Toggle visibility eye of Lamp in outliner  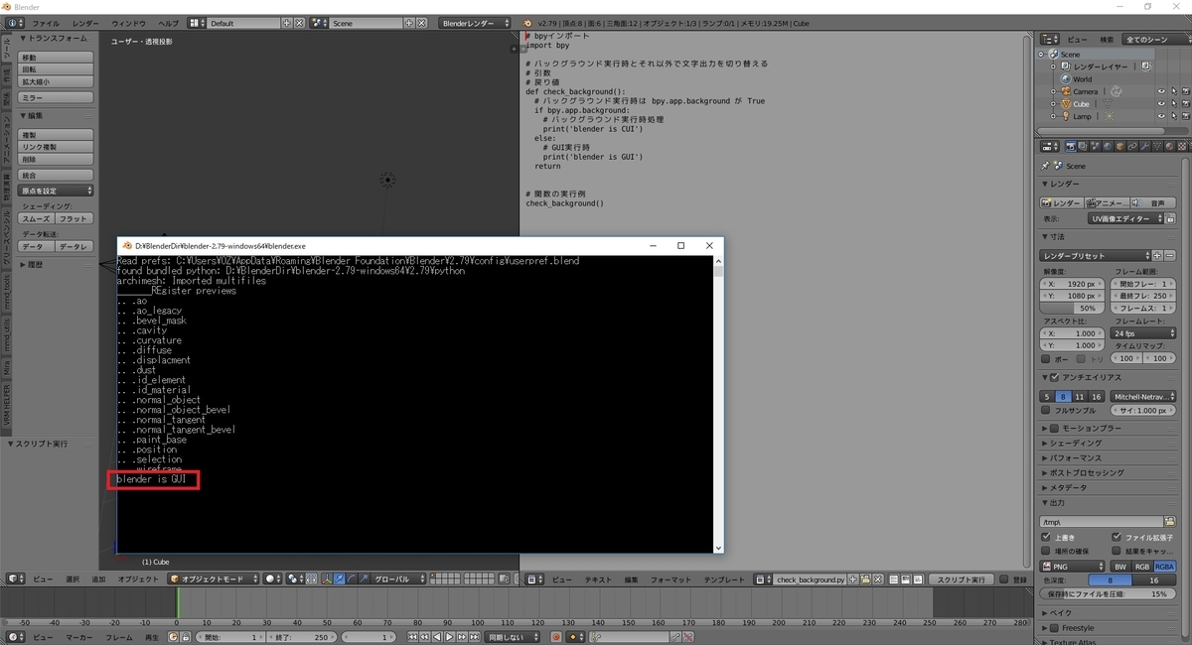click(1161, 116)
